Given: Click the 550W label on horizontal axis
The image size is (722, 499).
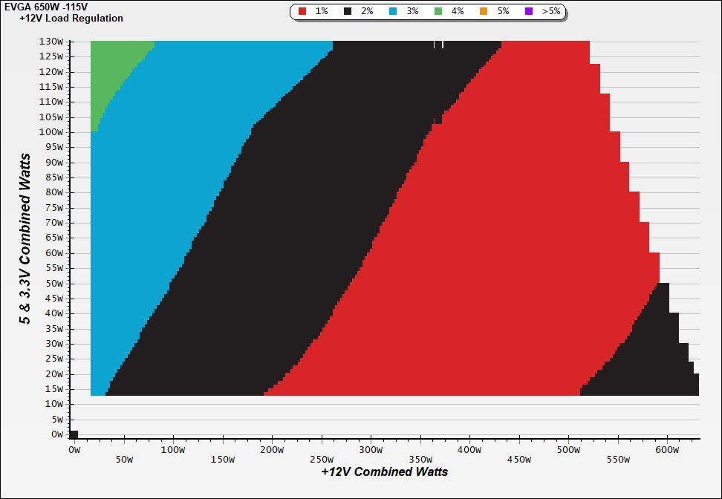Looking at the screenshot, I should coord(618,460).
